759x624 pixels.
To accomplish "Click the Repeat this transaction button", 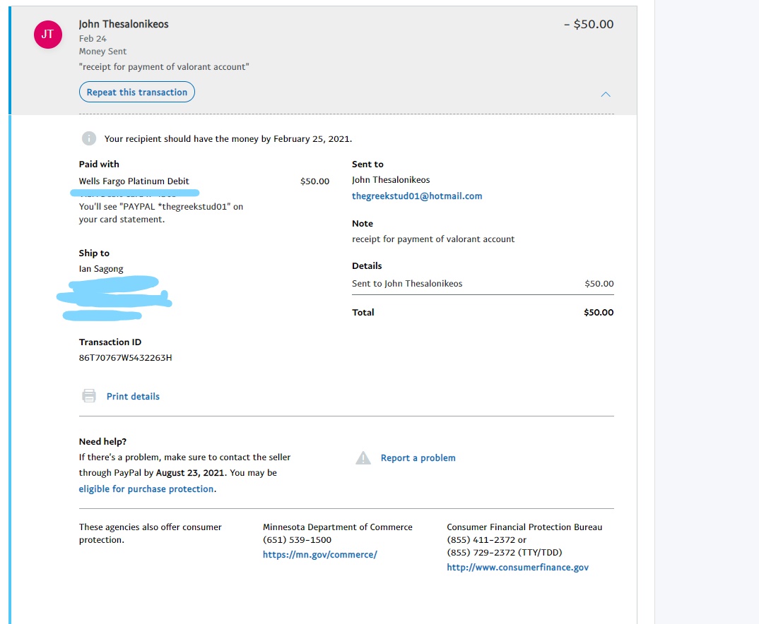I will (x=136, y=92).
